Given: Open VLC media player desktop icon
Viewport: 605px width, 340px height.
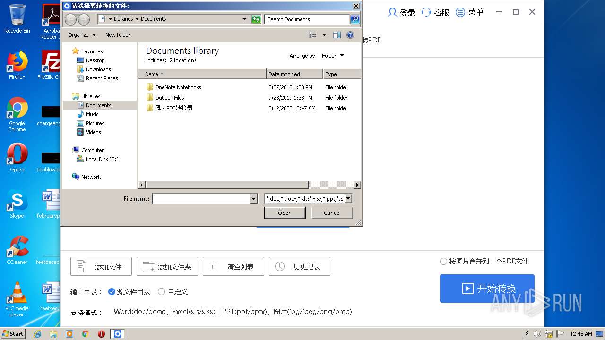Looking at the screenshot, I should coord(17,299).
